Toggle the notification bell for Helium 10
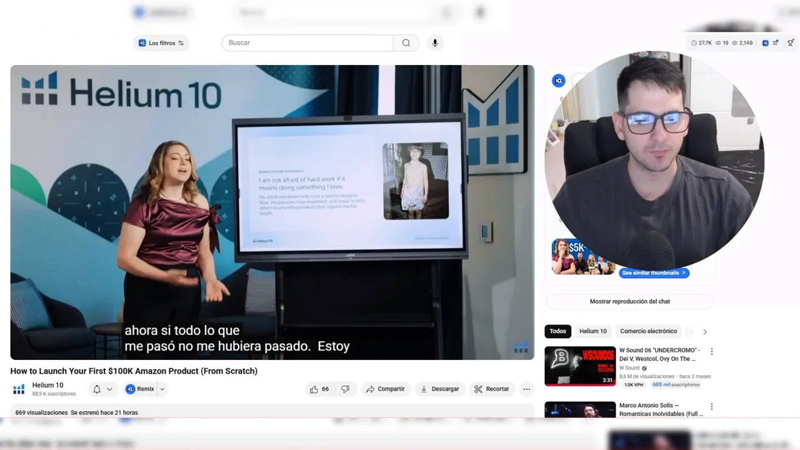Screen dimensions: 800x450 tap(97, 389)
